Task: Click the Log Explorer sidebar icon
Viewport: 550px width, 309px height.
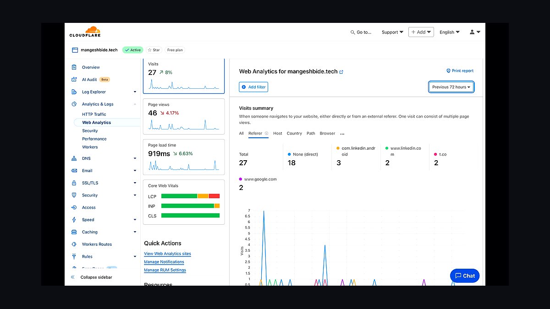Action: [x=74, y=92]
